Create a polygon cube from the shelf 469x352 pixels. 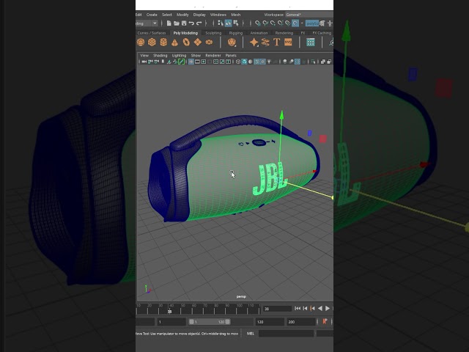[x=152, y=43]
